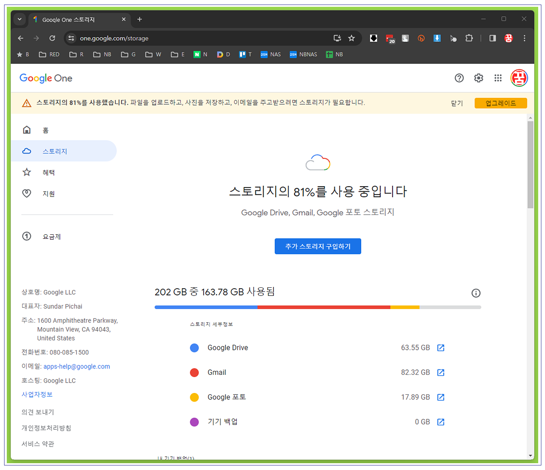The width and height of the screenshot is (545, 470).
Task: Open Gmail storage external link icon
Action: tap(440, 373)
